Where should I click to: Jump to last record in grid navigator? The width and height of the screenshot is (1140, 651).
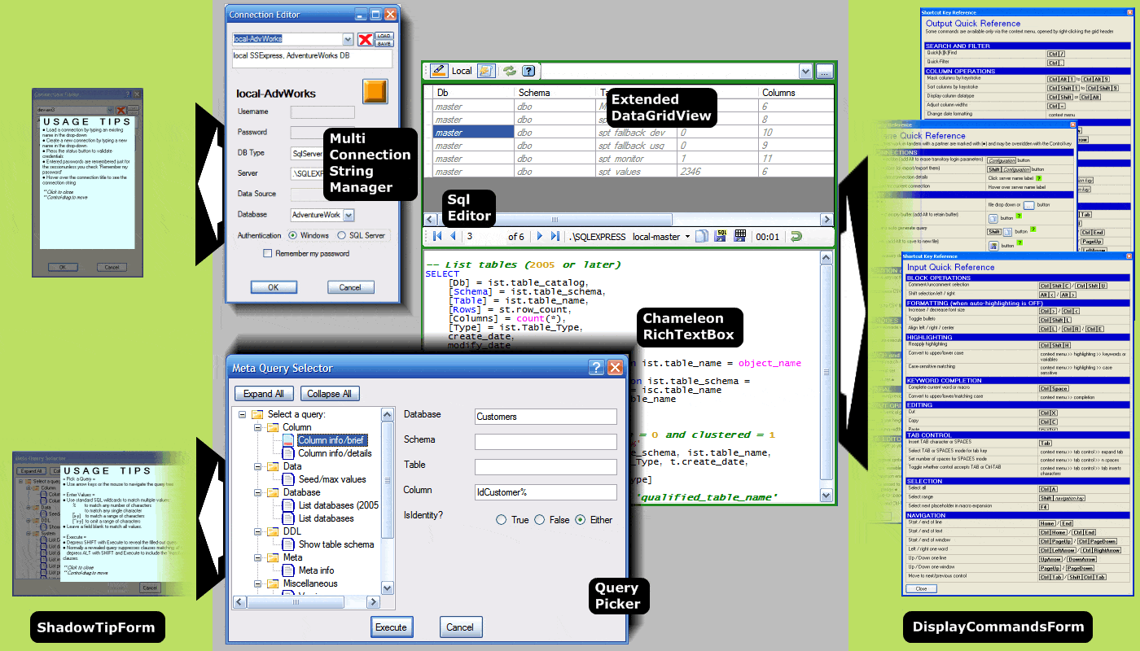(x=555, y=236)
